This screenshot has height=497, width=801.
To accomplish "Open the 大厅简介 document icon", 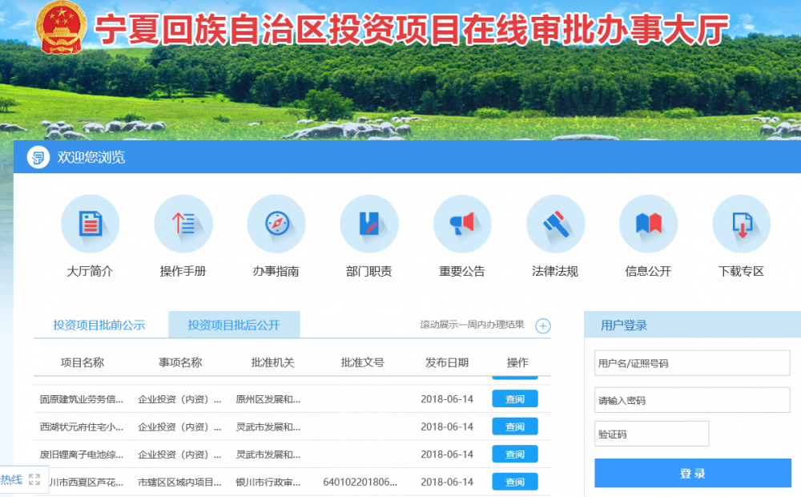I will tap(90, 224).
